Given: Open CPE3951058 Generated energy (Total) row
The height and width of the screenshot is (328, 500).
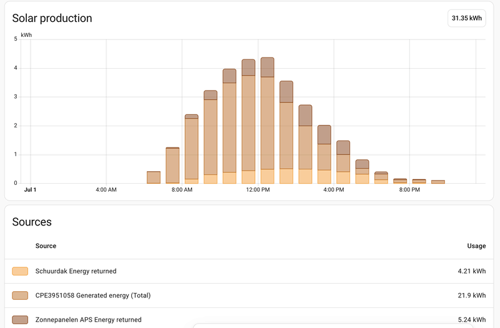Looking at the screenshot, I should pyautogui.click(x=249, y=296).
